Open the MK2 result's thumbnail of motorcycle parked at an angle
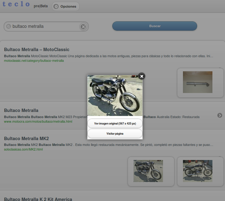The width and height of the screenshot is (225, 201). (148, 171)
